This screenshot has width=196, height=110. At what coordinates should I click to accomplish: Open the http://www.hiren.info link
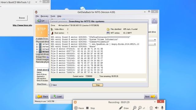[x=22, y=25]
